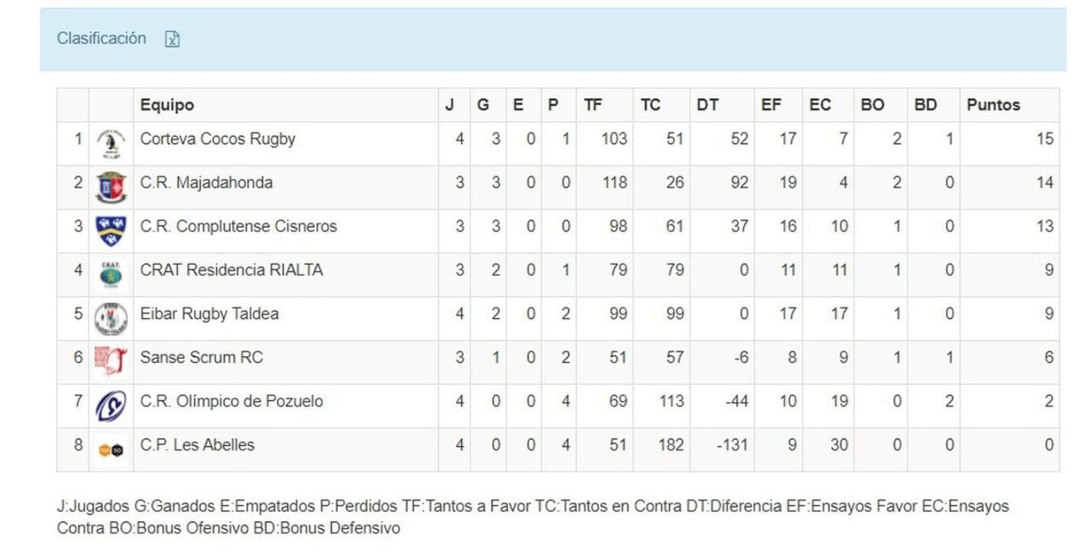Image resolution: width=1079 pixels, height=552 pixels.
Task: Click the TF column header
Action: point(593,105)
